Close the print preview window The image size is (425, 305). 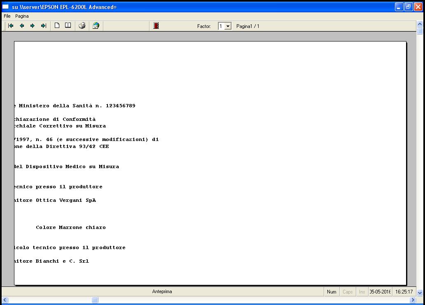418,7
